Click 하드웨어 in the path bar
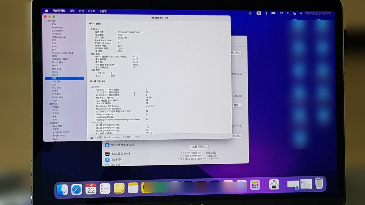Viewport: 365px width, 205px height. 127,137
